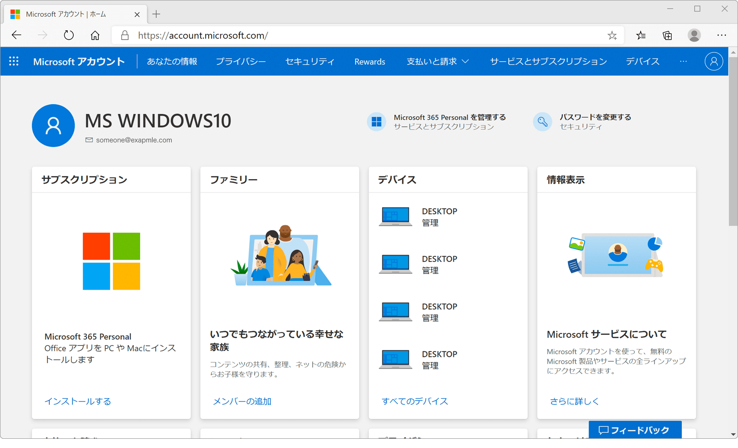The width and height of the screenshot is (738, 448).
Task: Click 管理 under the first DESKTOP
Action: coord(430,223)
